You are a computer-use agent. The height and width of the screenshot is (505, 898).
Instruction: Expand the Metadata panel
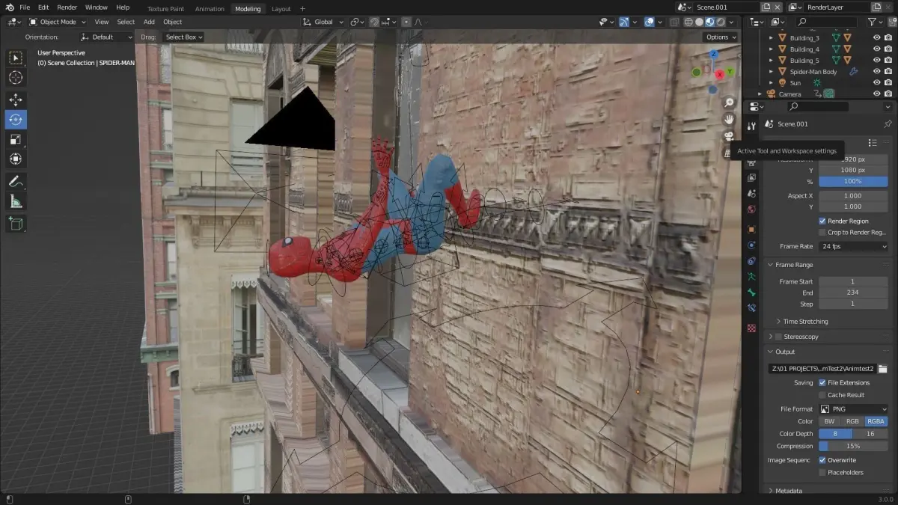pos(789,491)
